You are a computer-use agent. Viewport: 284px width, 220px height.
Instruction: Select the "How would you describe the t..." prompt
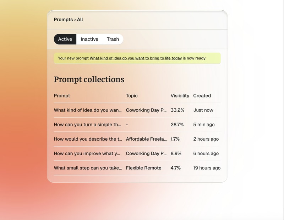point(88,139)
